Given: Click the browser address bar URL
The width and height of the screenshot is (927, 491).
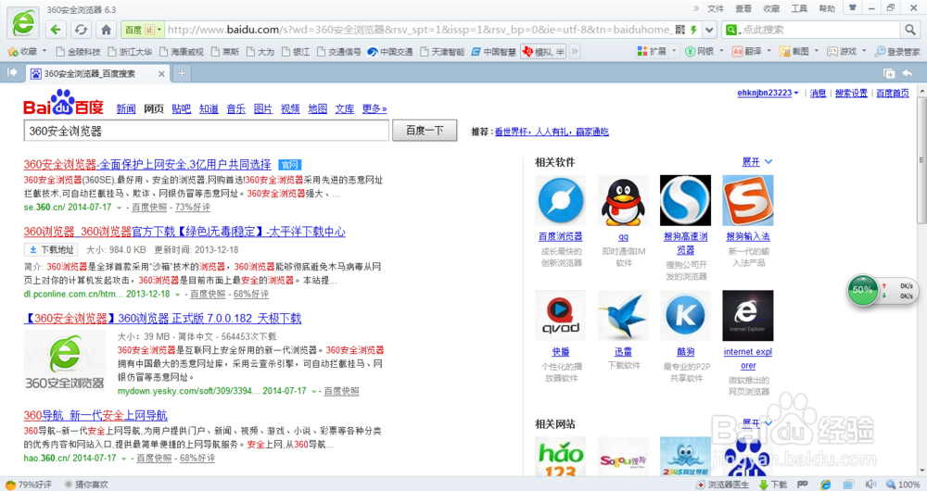Looking at the screenshot, I should pos(419,30).
